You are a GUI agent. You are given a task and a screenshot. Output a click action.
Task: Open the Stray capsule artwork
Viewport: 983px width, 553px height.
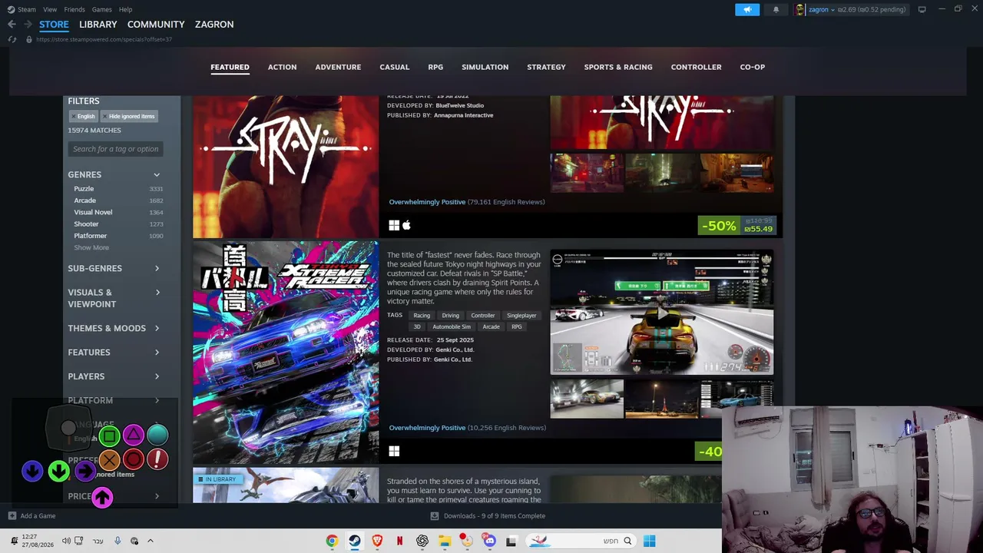point(286,167)
